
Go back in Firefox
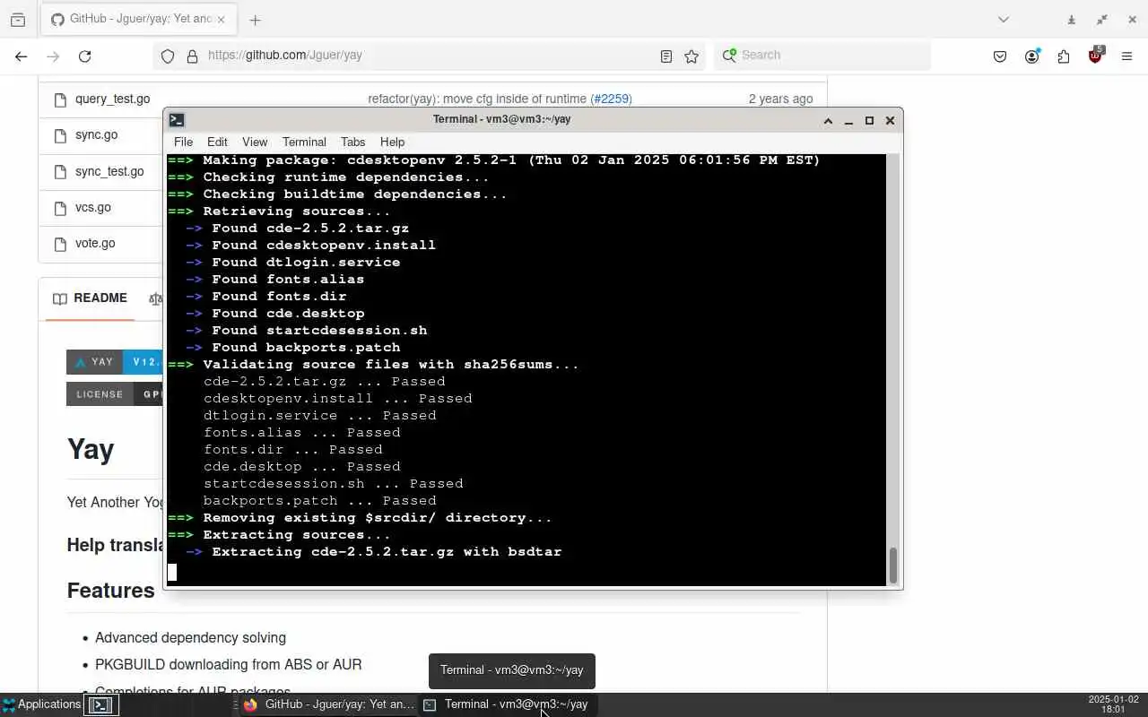[x=22, y=56]
